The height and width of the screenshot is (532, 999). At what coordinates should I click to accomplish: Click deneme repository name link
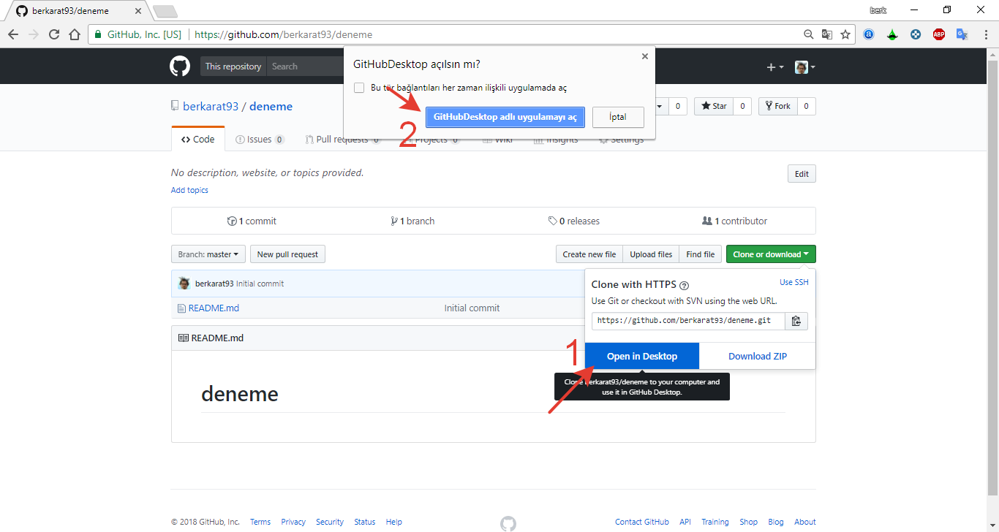pos(271,107)
